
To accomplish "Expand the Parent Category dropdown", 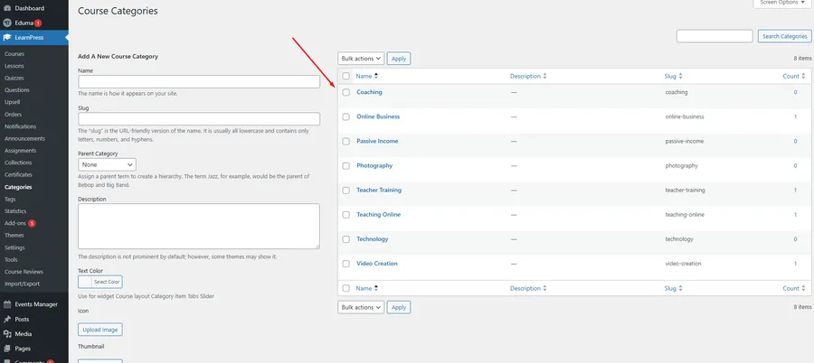I will (107, 165).
